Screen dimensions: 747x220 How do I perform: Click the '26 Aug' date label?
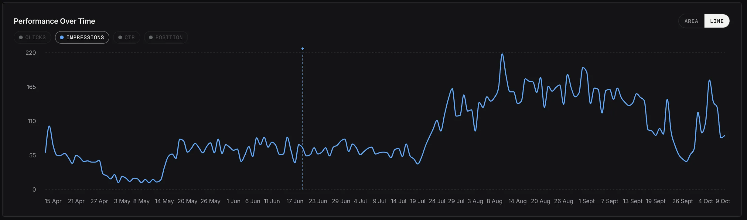[564, 201]
